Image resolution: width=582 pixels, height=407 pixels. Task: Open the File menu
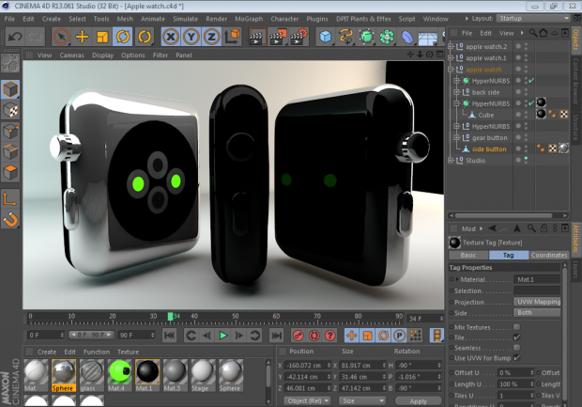(x=9, y=19)
